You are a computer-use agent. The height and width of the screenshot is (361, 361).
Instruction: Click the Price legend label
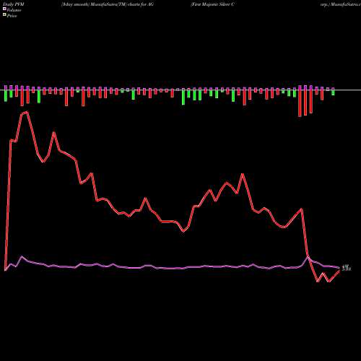(12, 16)
